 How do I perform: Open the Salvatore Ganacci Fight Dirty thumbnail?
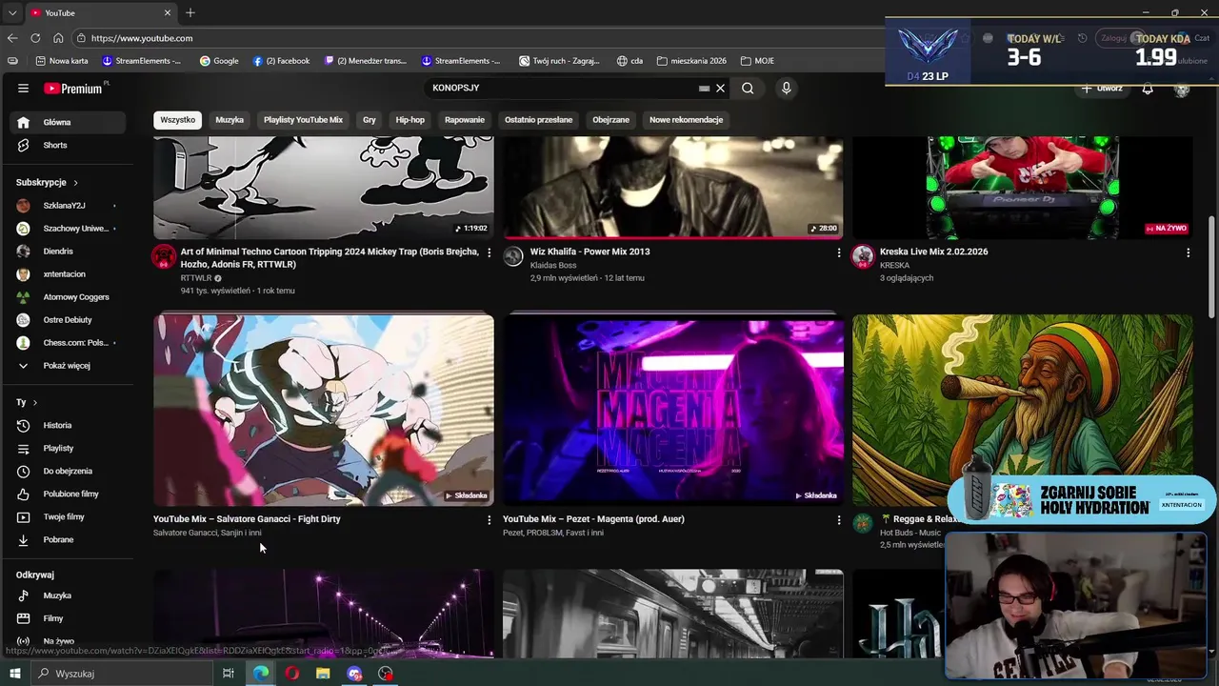coord(324,410)
